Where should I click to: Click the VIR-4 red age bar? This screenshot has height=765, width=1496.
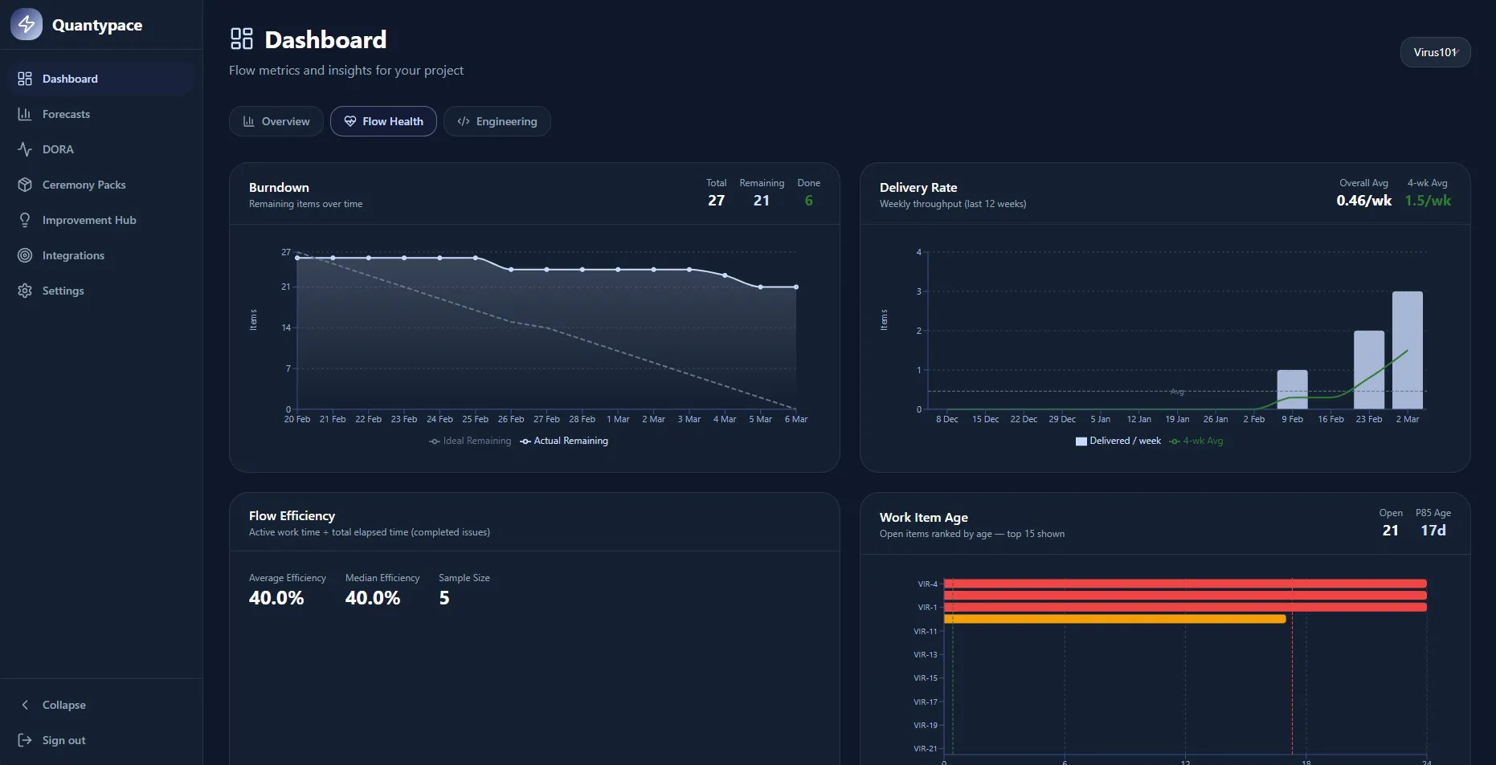pyautogui.click(x=1185, y=584)
